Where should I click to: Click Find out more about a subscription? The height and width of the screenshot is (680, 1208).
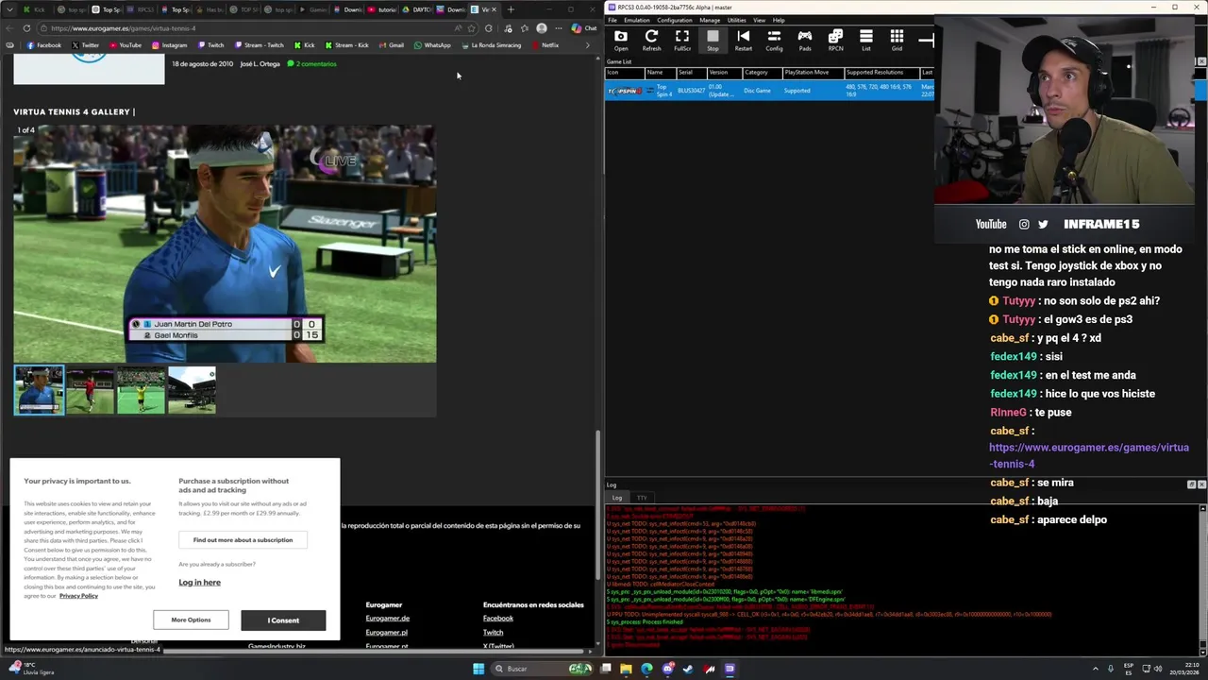point(243,540)
